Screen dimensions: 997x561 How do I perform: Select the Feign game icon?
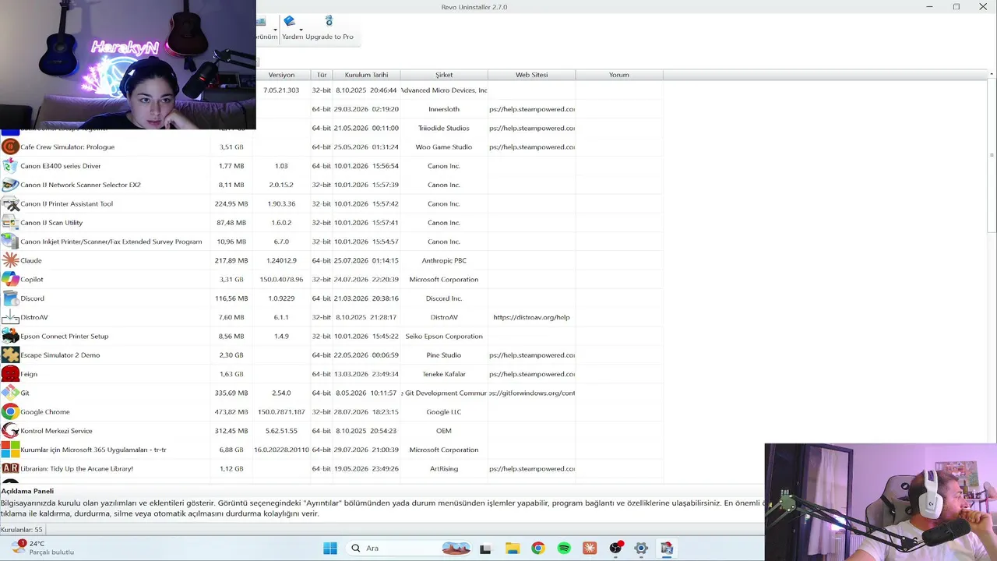tap(10, 374)
